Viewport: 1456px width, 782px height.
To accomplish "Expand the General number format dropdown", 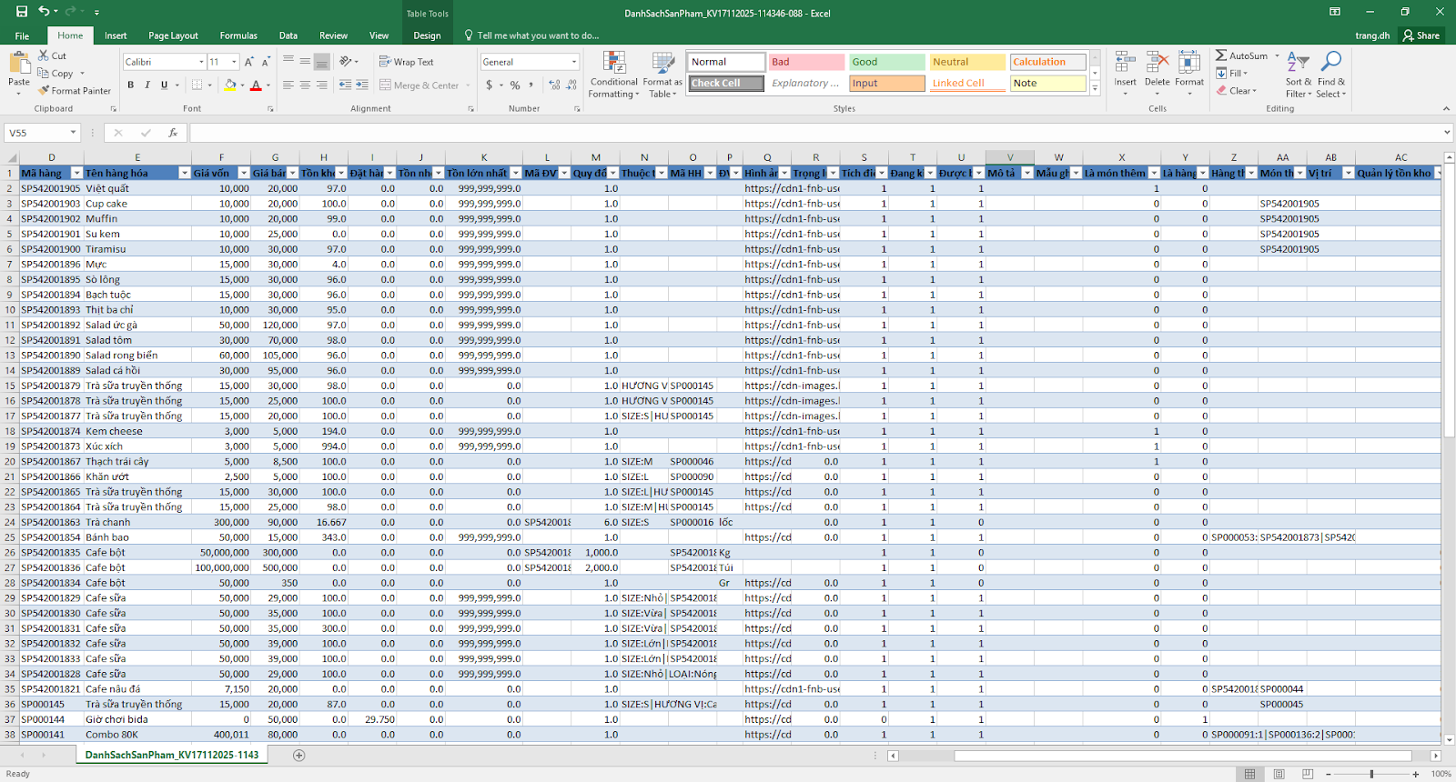I will pyautogui.click(x=574, y=62).
